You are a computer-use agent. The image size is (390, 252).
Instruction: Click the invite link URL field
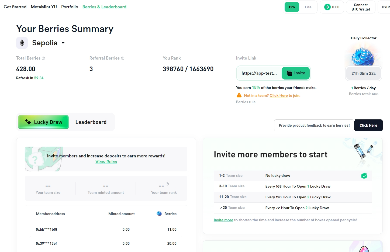[259, 73]
